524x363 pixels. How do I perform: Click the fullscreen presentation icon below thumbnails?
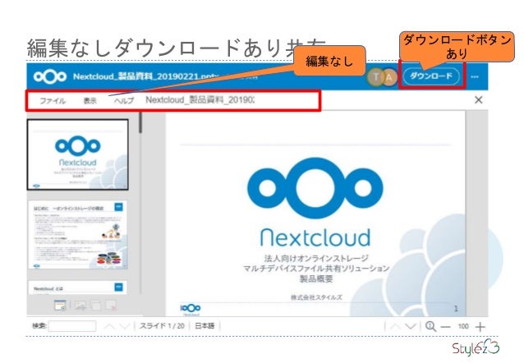[x=61, y=306]
